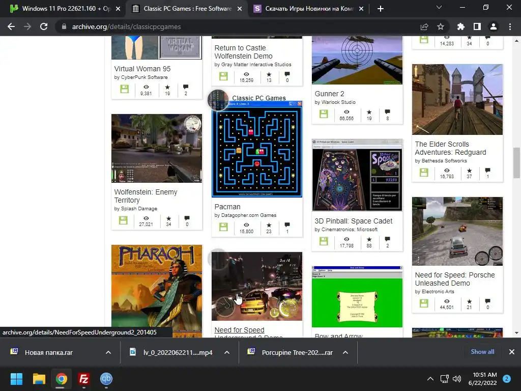Viewport: 521px width, 391px height.
Task: Close the Windows 11 Pro tab
Action: (118, 9)
